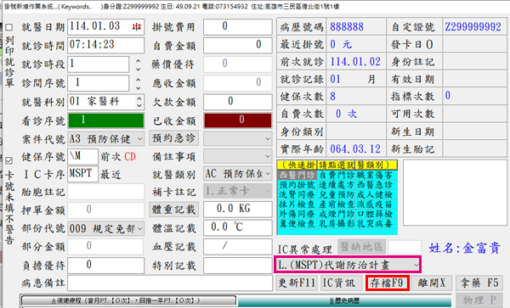The height and width of the screenshot is (308, 510).
Task: Increase 就診時段 with the up arrow
Action: 139,61
